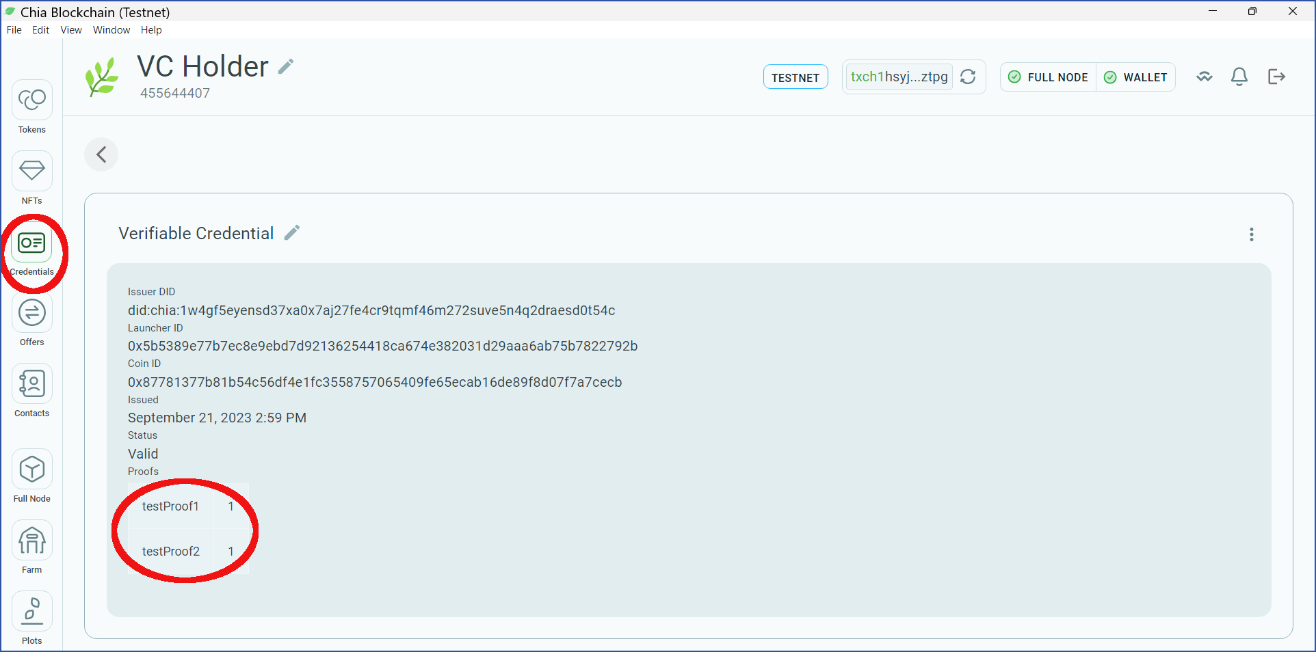Viewport: 1316px width, 652px height.
Task: Check WALLET sync status
Action: pos(1135,77)
